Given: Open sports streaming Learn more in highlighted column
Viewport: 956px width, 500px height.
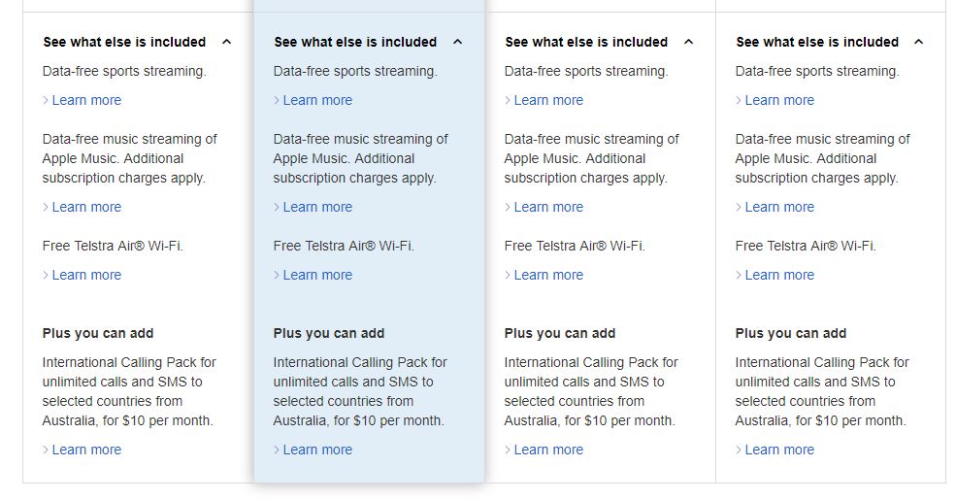Looking at the screenshot, I should [x=313, y=100].
